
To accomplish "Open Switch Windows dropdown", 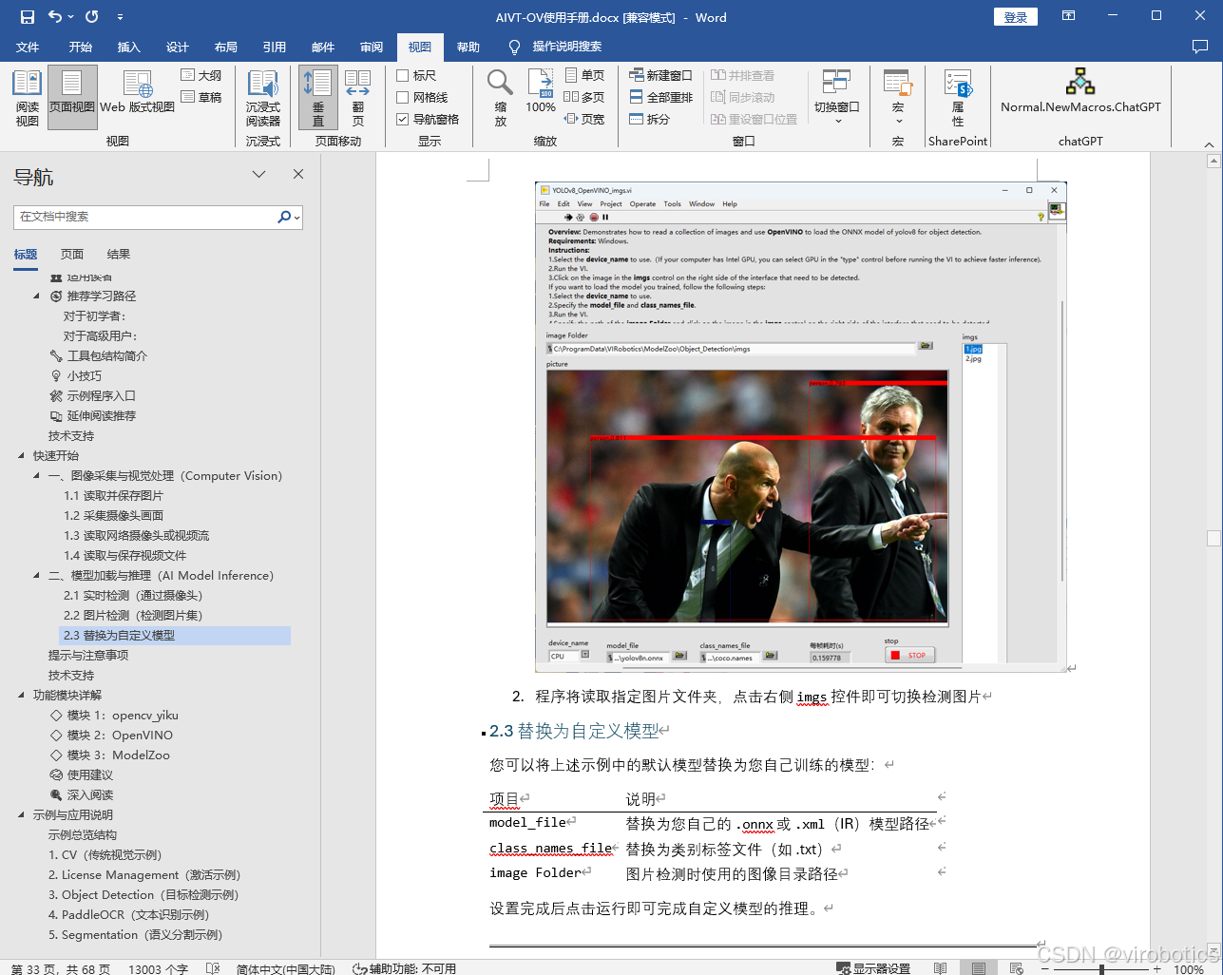I will [x=837, y=98].
